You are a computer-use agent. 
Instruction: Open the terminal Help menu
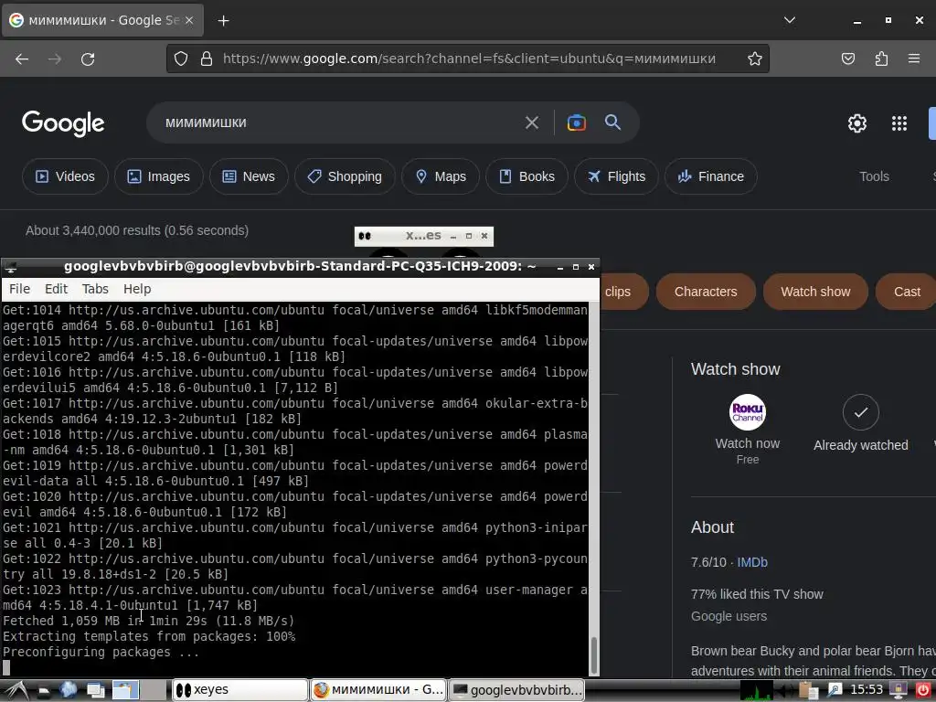tap(137, 289)
